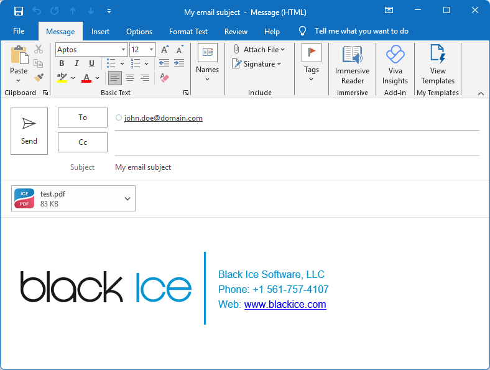Click into the Cc recipients field

coord(297,143)
